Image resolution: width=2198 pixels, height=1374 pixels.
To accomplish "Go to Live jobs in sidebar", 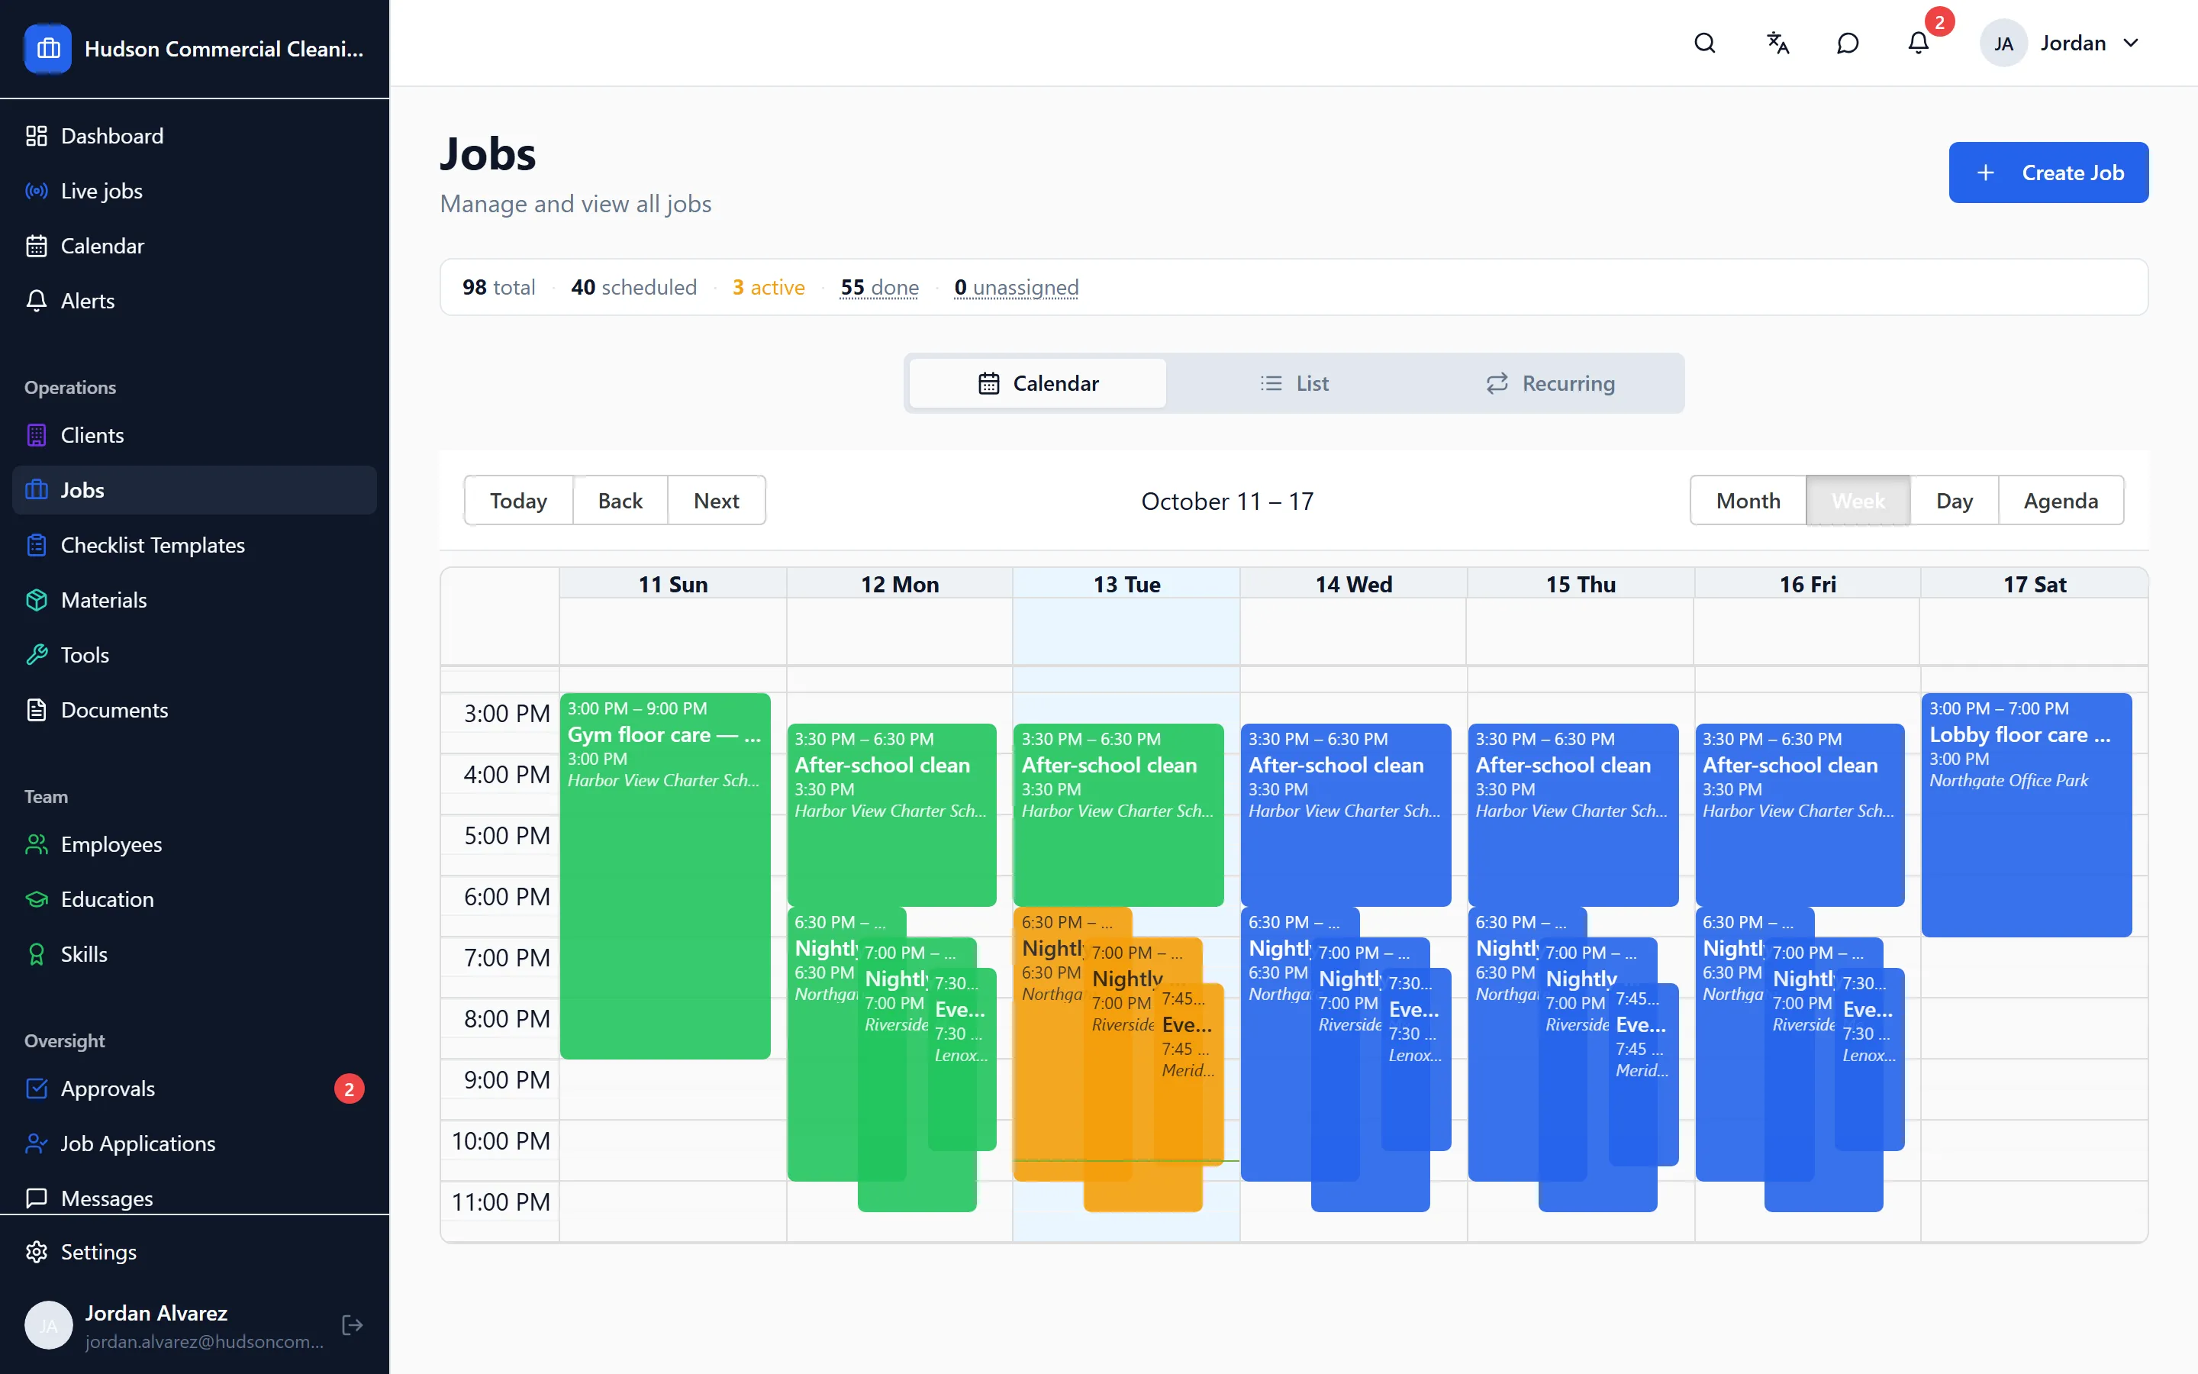I will point(195,191).
